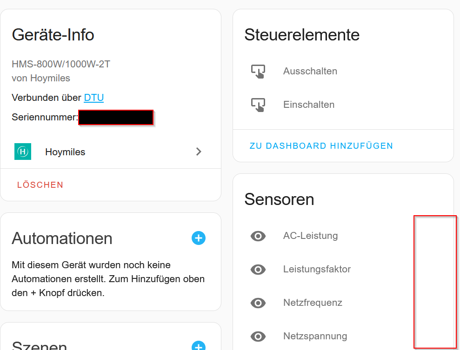Click the eye icon for Netzfrequenz
This screenshot has height=350, width=460.
tap(258, 303)
